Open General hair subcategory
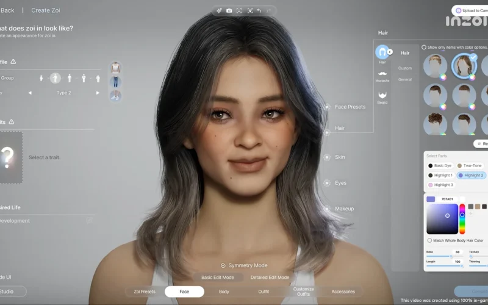The width and height of the screenshot is (488, 305). pos(405,79)
